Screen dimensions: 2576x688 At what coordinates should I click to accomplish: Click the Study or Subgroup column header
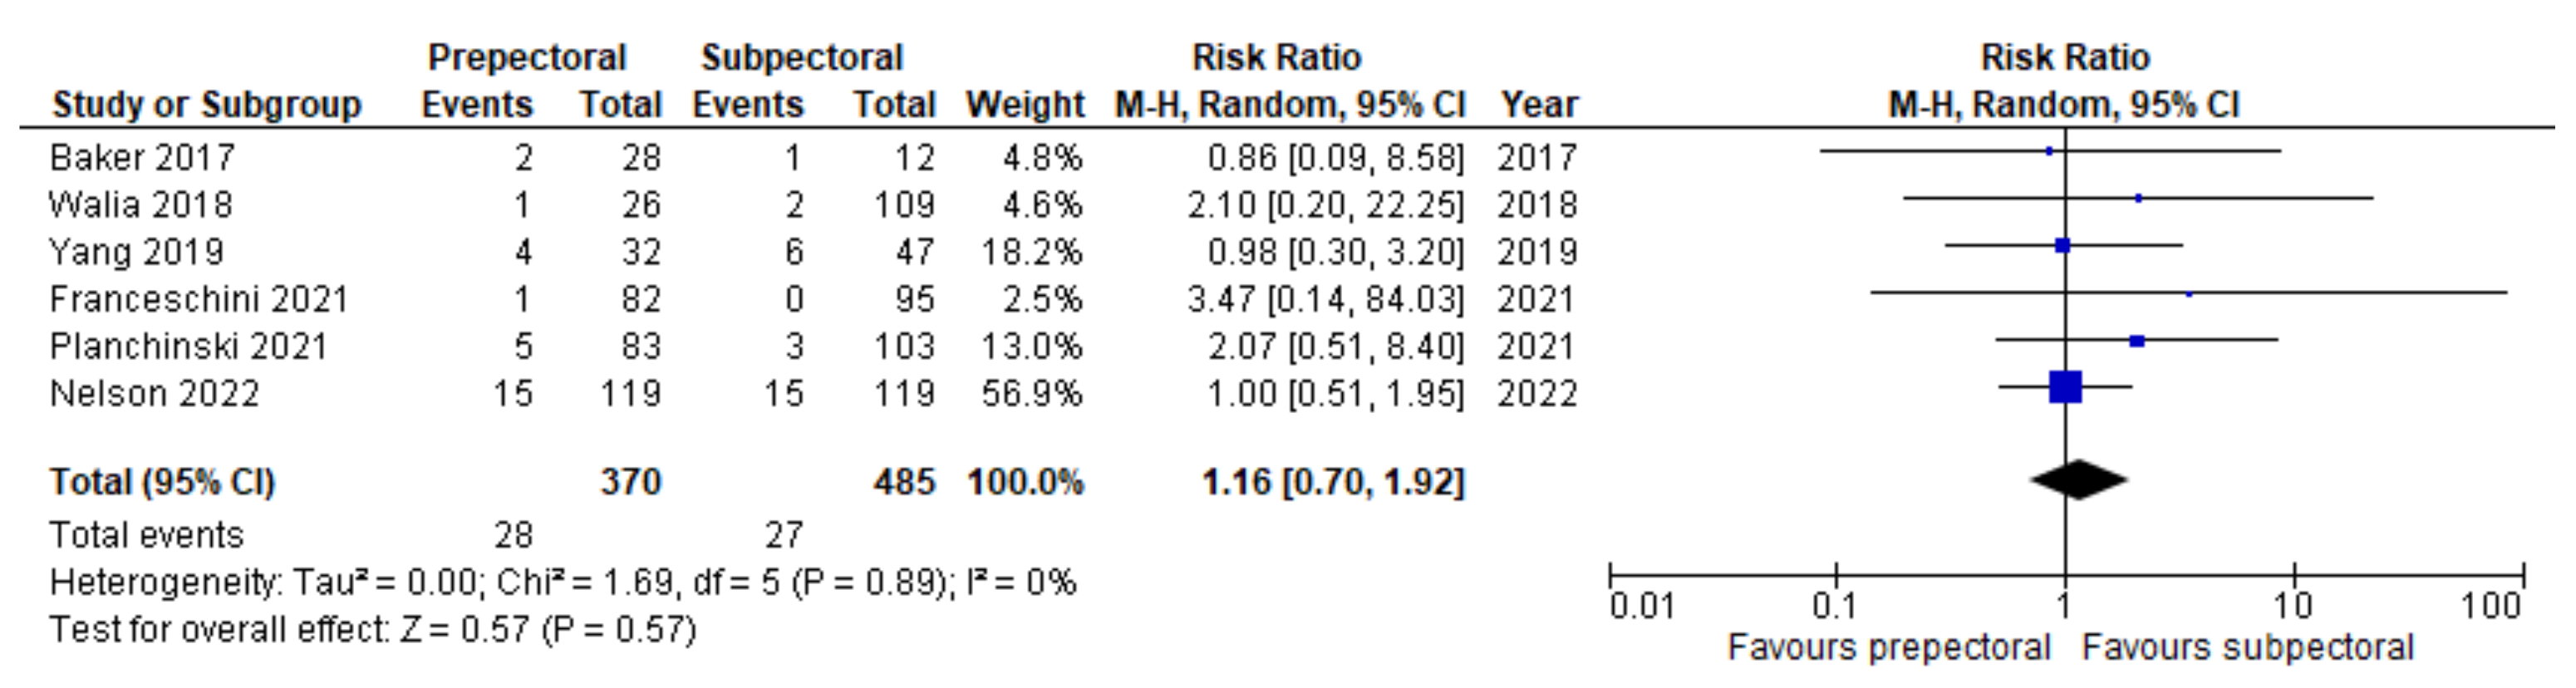point(207,105)
